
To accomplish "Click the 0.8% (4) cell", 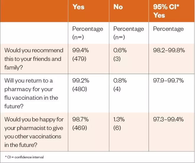I will click(x=120, y=85).
